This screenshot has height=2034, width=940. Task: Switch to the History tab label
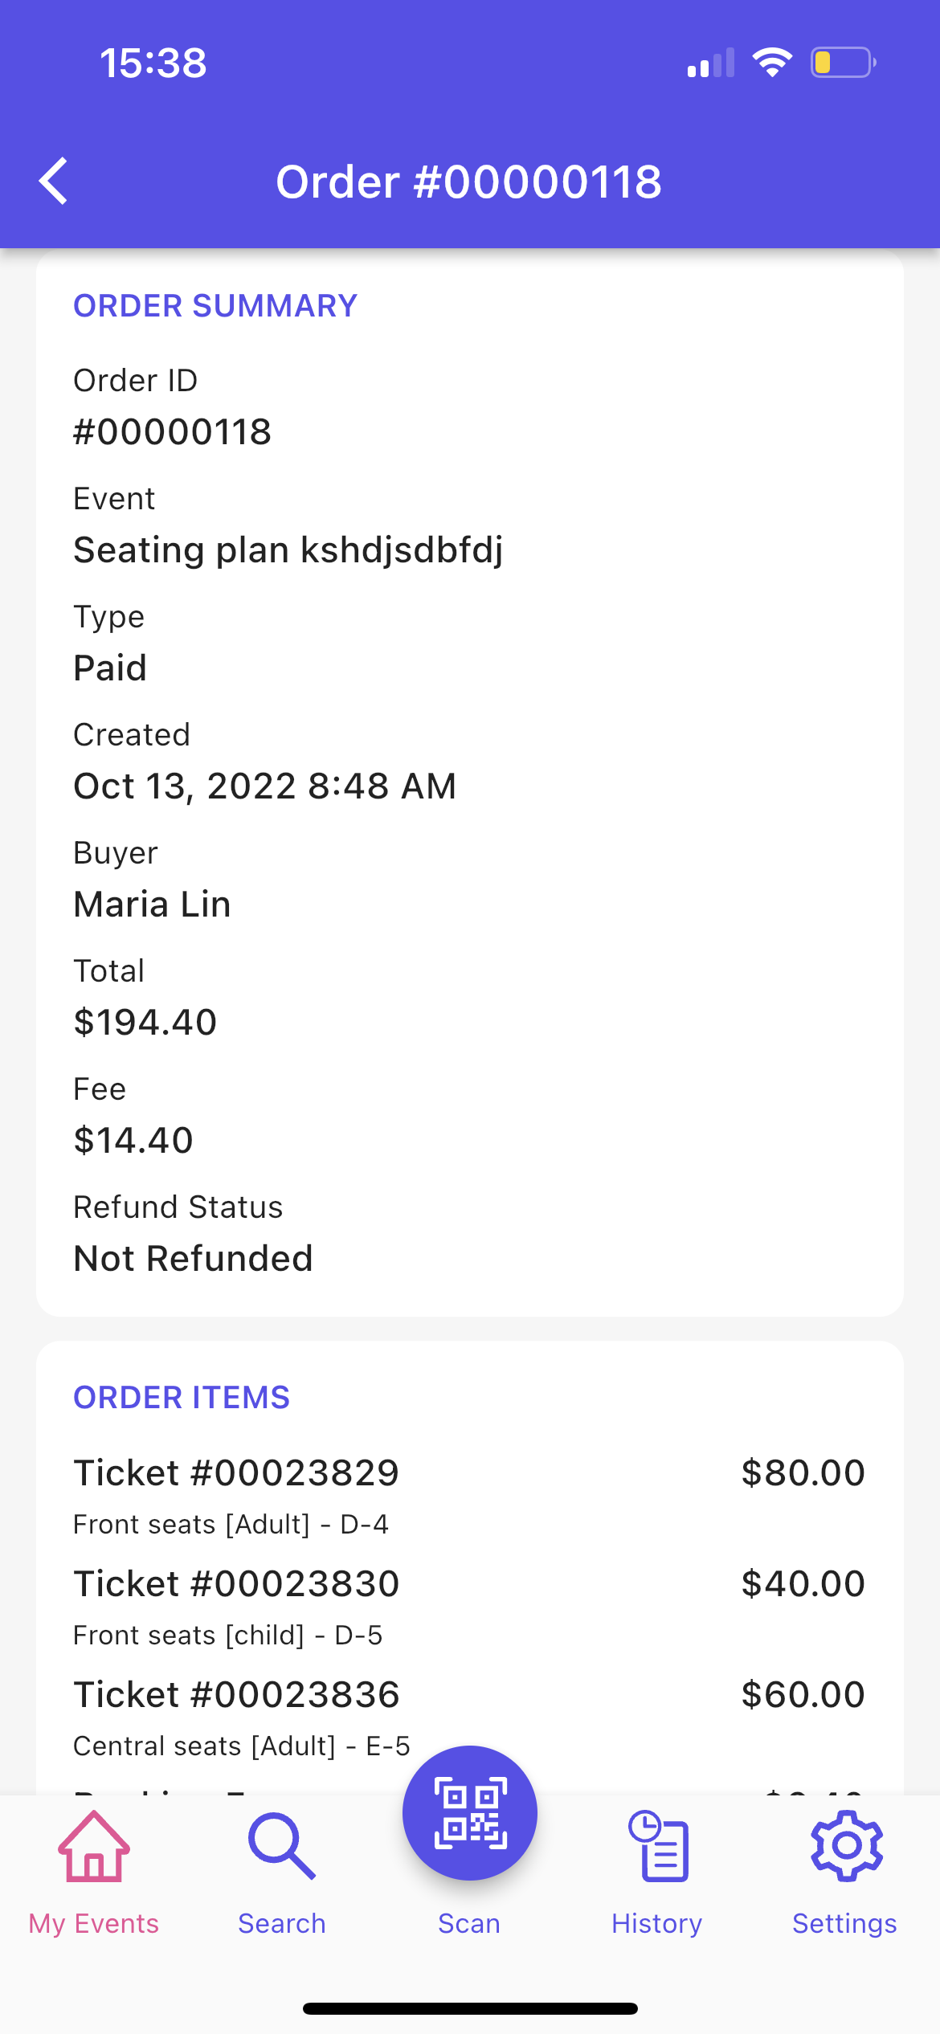657,1923
